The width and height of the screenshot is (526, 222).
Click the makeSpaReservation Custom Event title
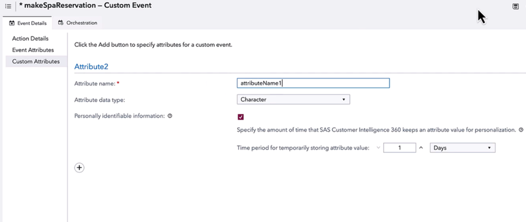85,6
